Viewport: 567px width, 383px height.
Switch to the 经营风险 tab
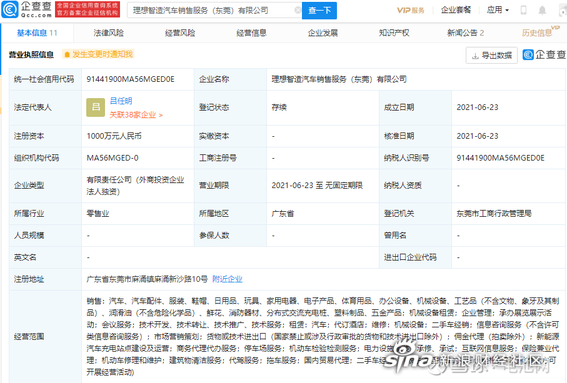pyautogui.click(x=180, y=33)
